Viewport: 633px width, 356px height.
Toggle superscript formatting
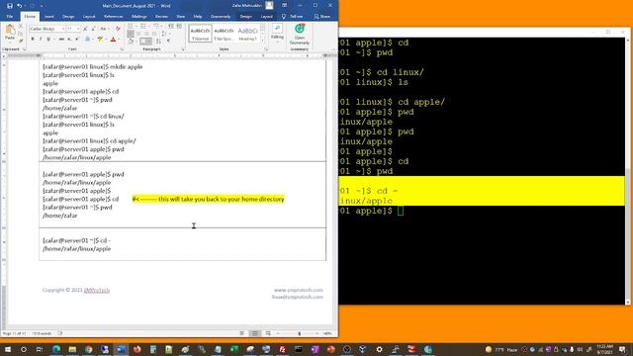(x=77, y=40)
